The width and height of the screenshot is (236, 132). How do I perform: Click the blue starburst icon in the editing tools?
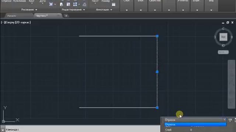(x=51, y=4)
